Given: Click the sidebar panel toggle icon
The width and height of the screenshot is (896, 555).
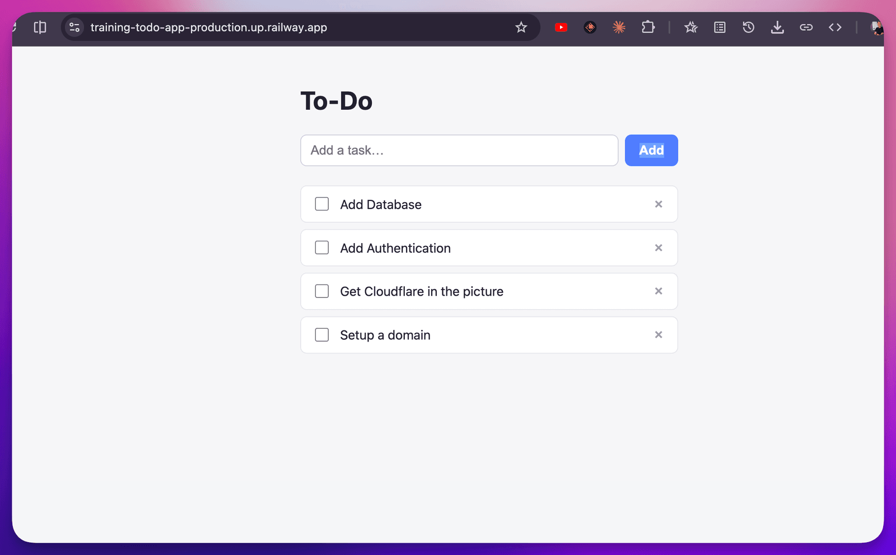Looking at the screenshot, I should point(40,27).
